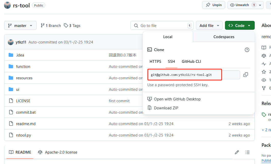271x164 pixels.
Task: Select the HTTPS clone option
Action: point(155,62)
